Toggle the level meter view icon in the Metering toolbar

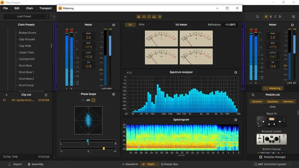pyautogui.click(x=139, y=17)
